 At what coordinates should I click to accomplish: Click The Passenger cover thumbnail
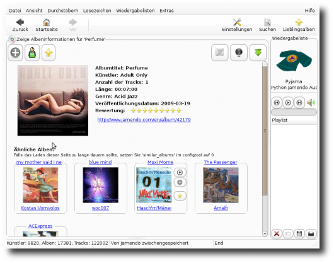(x=221, y=185)
